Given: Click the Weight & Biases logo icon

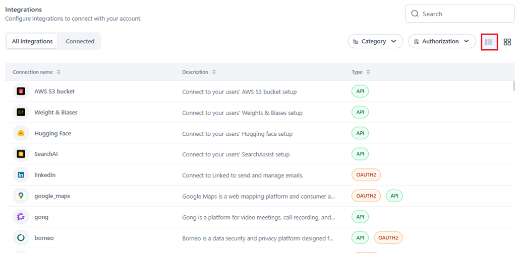Looking at the screenshot, I should 21,112.
